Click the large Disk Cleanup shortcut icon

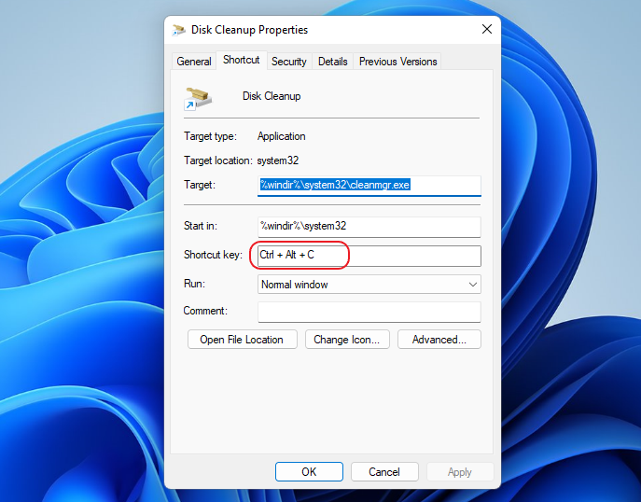(198, 99)
